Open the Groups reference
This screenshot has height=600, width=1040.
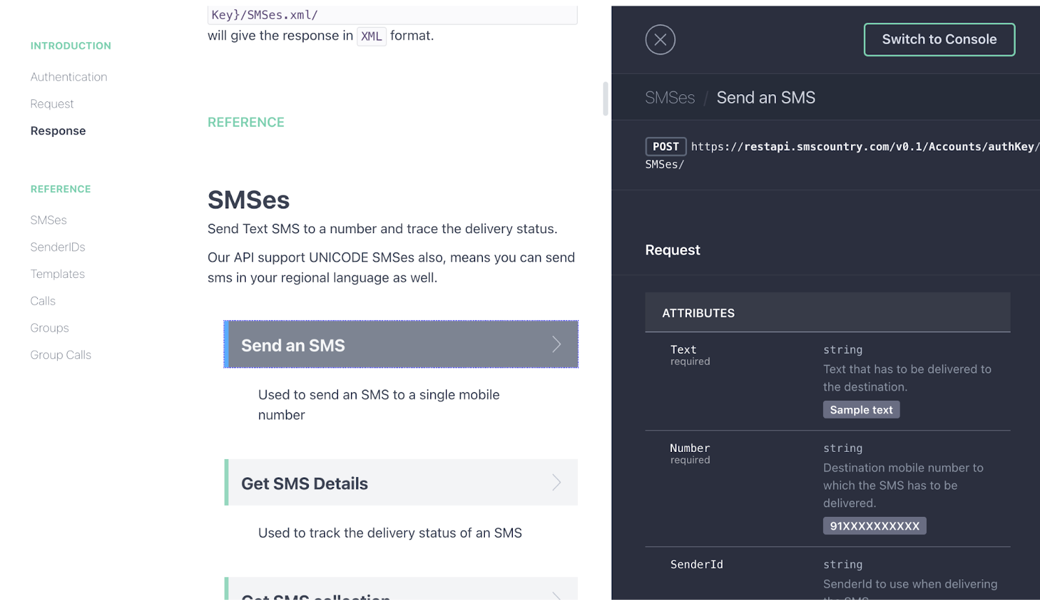(x=49, y=328)
